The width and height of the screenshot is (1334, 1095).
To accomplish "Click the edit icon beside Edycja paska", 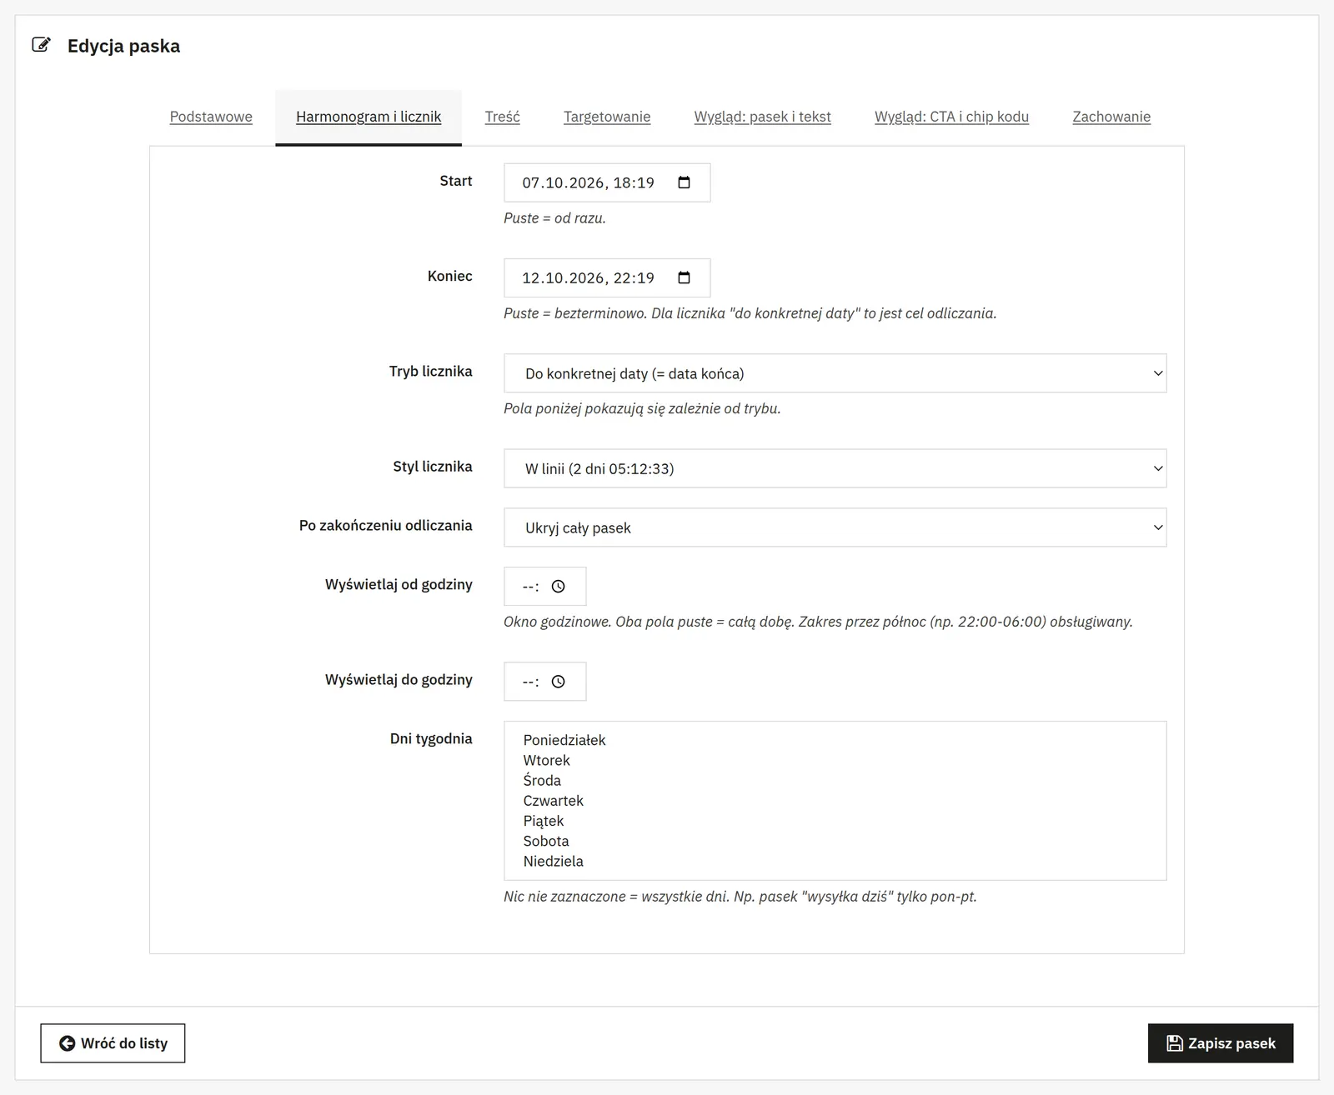I will pos(41,45).
